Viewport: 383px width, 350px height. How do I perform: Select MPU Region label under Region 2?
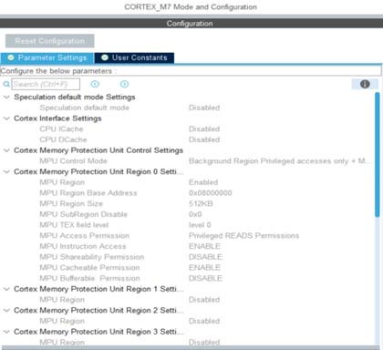point(62,321)
